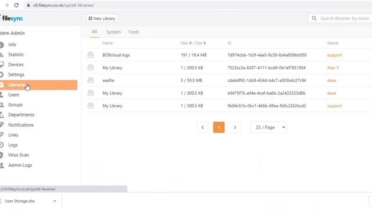This screenshot has height=209, width=372.
Task: Open Users in the sidebar
Action: [x=13, y=95]
